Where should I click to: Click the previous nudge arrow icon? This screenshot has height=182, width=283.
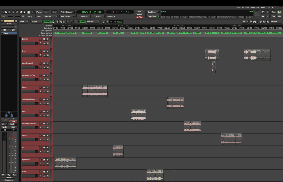(x=103, y=22)
